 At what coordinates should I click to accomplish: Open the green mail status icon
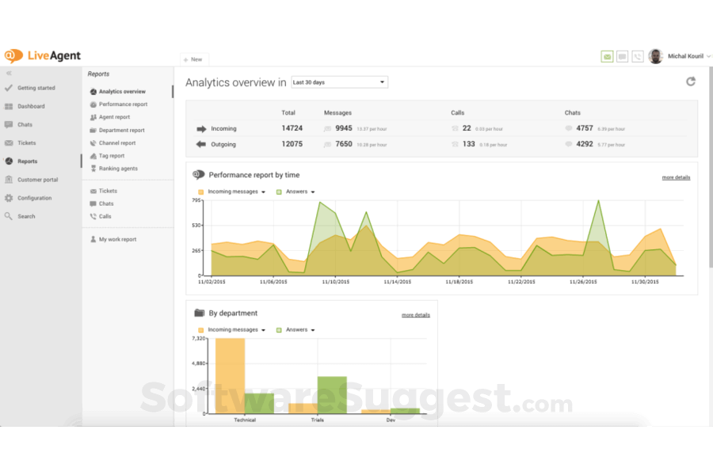(607, 57)
